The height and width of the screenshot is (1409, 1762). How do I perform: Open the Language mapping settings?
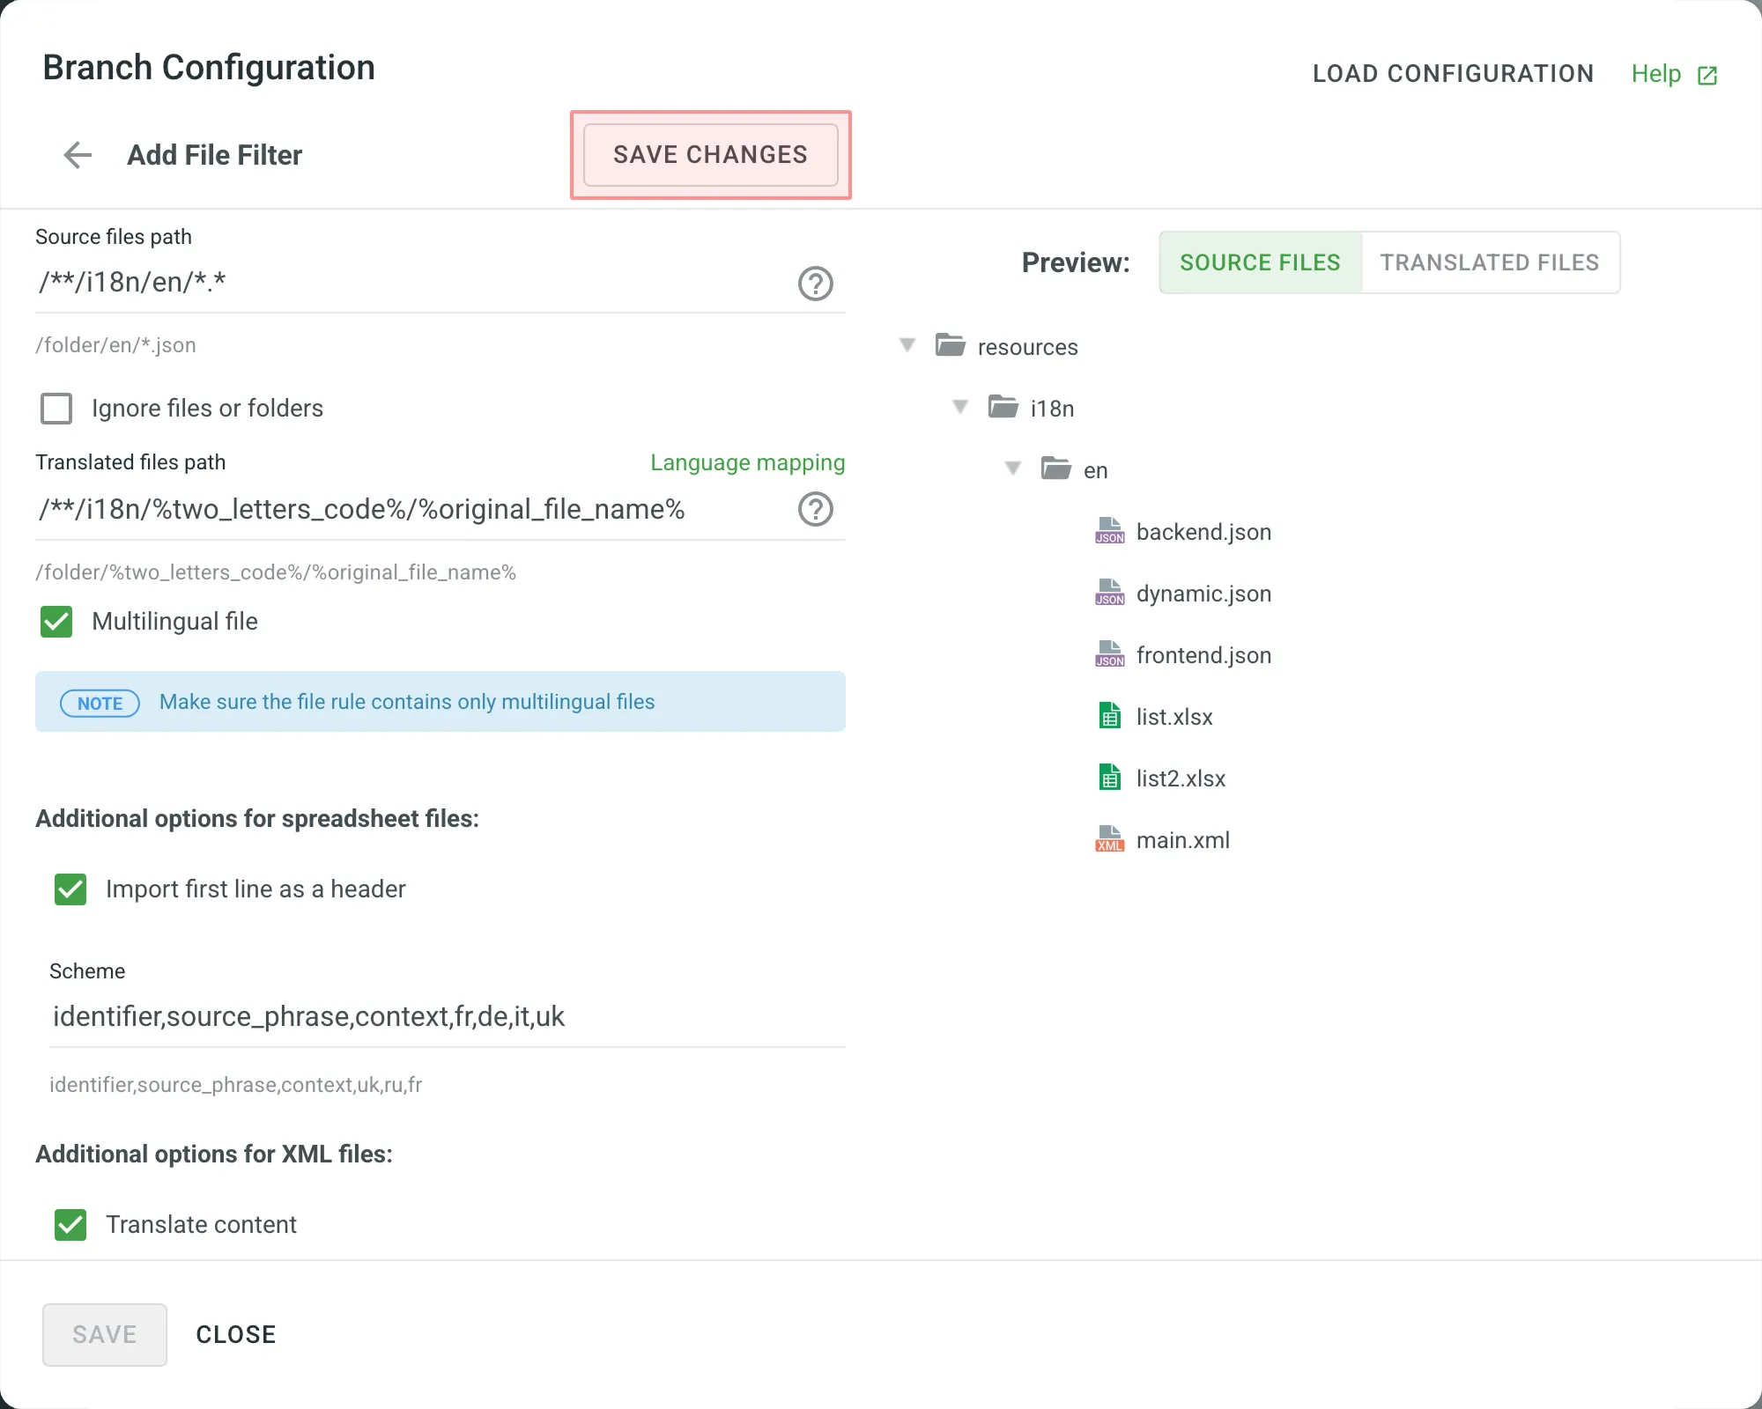(x=747, y=462)
